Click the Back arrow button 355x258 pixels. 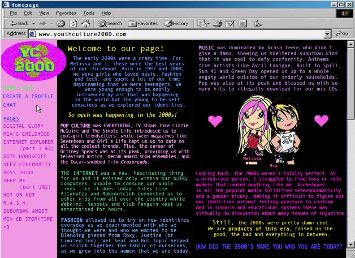coord(19,23)
